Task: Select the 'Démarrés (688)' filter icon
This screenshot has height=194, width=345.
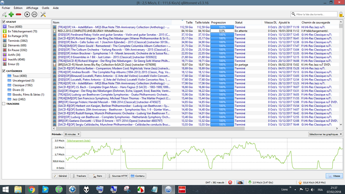Action: coord(5,45)
